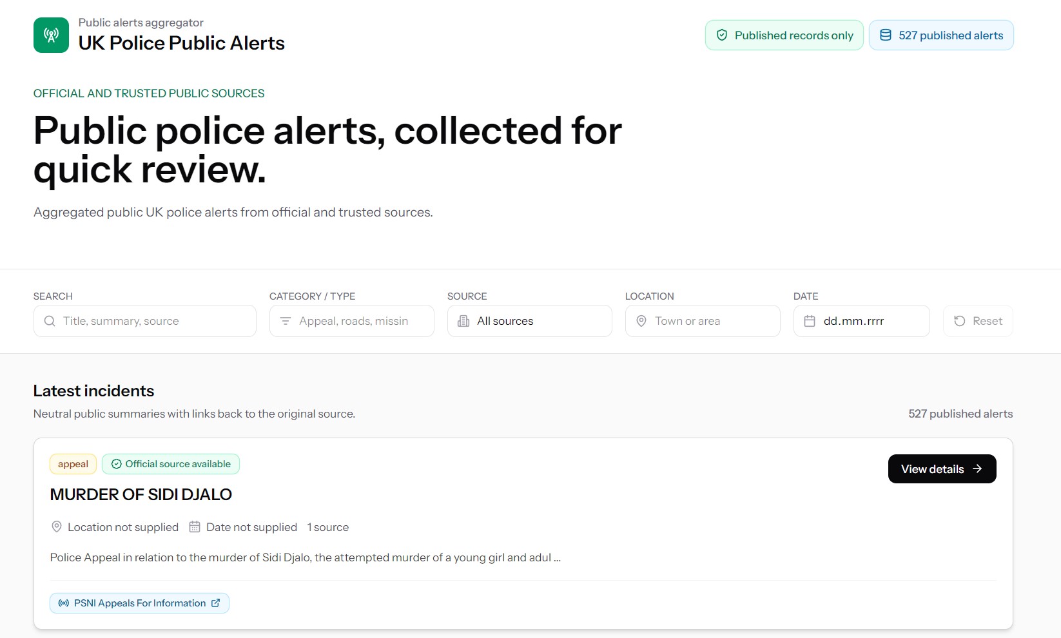This screenshot has height=638, width=1061.
Task: Click the green broadcast tower logo icon
Action: (x=51, y=35)
